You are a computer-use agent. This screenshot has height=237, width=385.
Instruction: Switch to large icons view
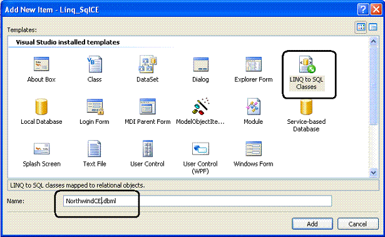pyautogui.click(x=361, y=27)
